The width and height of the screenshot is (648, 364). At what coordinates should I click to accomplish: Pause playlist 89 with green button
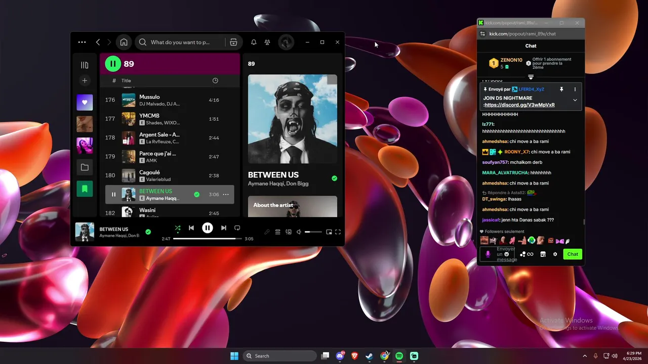coord(113,64)
